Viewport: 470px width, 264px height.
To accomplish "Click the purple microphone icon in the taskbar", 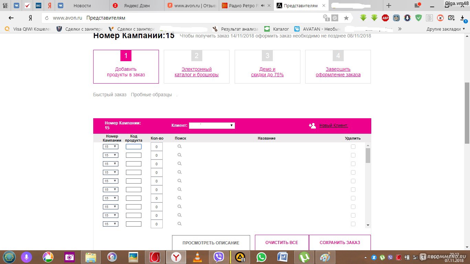I will point(26,257).
